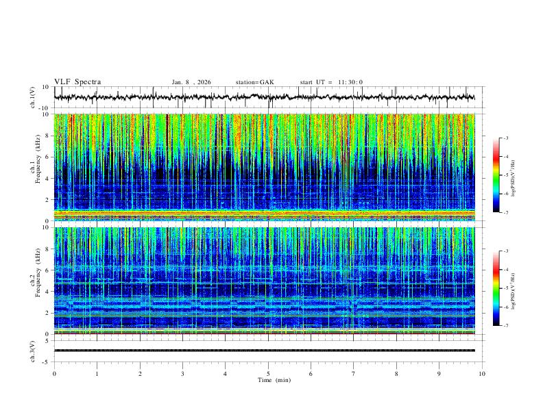Click the "-4" tick on lower colorbar
This screenshot has height=419, width=543.
505,270
